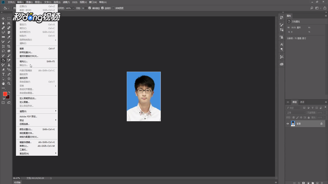This screenshot has width=328, height=184.
Task: Click the search icon in top right
Action: pyautogui.click(x=312, y=8)
